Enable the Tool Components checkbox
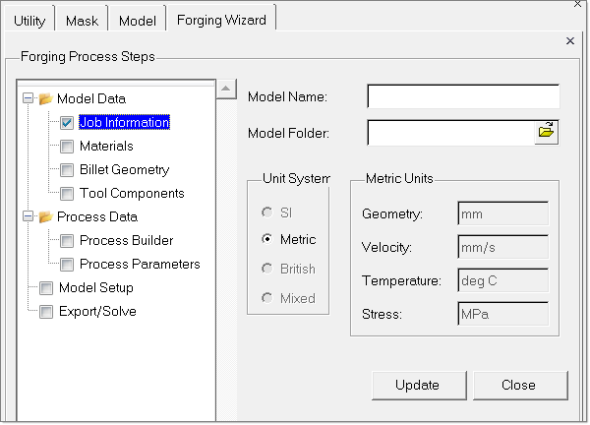 tap(67, 194)
